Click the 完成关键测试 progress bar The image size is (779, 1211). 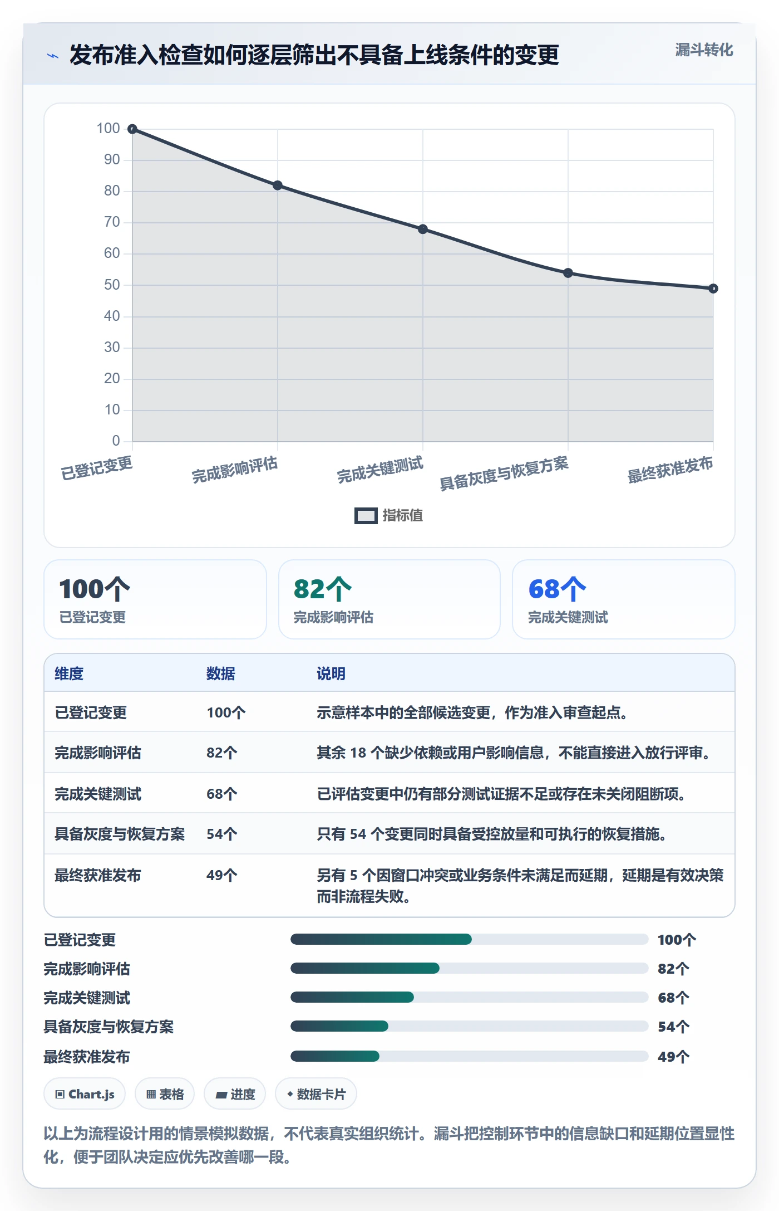click(x=469, y=998)
